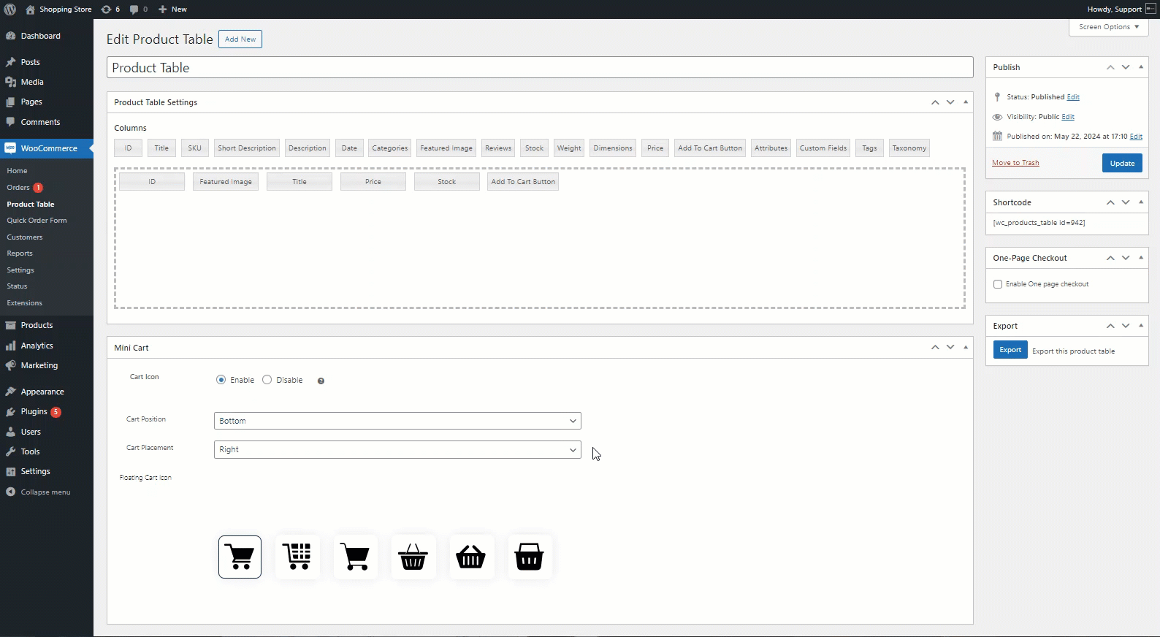
Task: Click the Settings sliders icon in sidebar
Action: tap(10, 471)
